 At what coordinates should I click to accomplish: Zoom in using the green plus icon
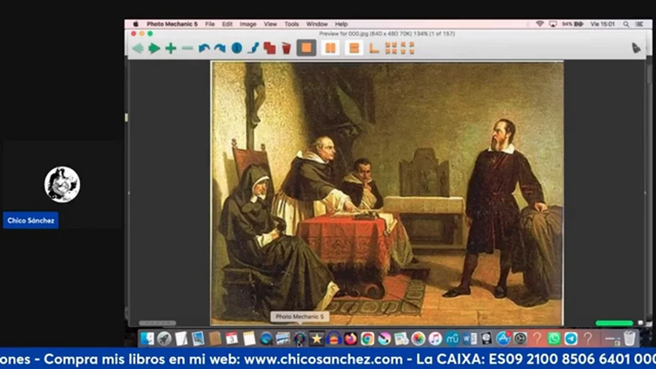tap(171, 48)
